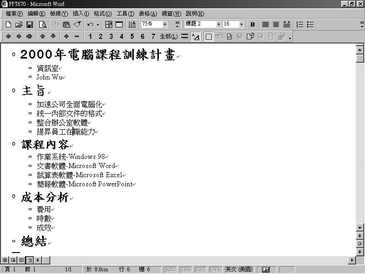Expand the outline item with plus
Screen dimensions: 365x274
click(x=66, y=37)
